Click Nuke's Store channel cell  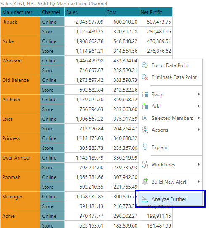point(52,51)
